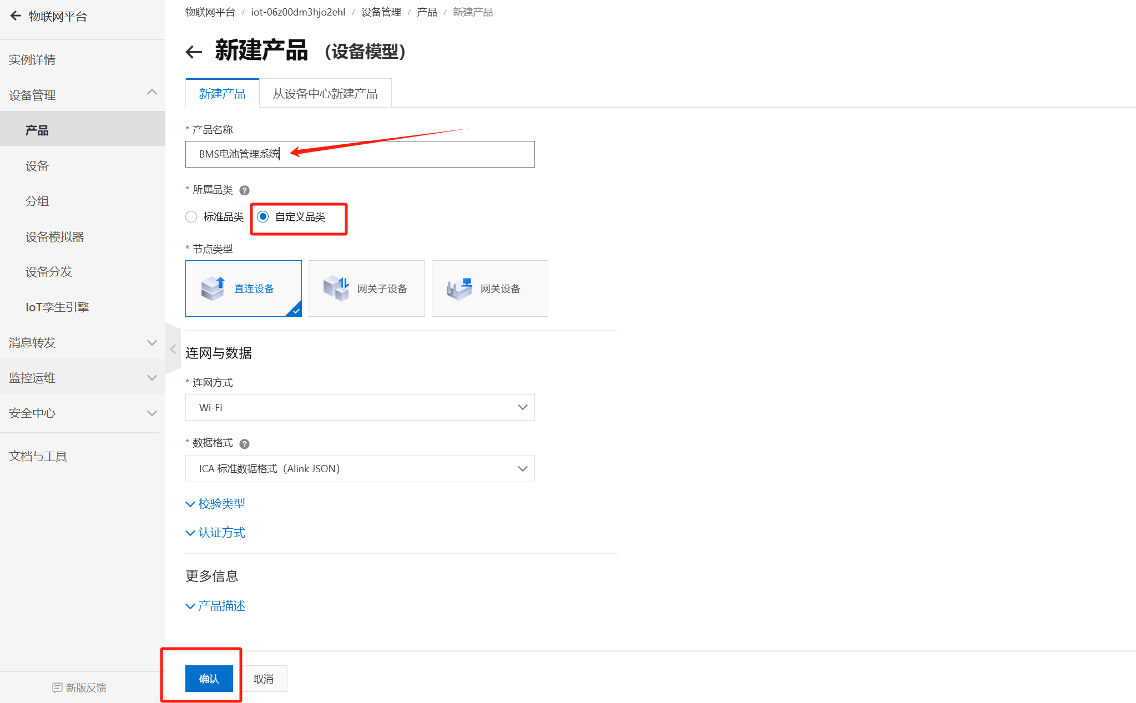Click the 确认 button
The image size is (1136, 703).
pos(209,679)
